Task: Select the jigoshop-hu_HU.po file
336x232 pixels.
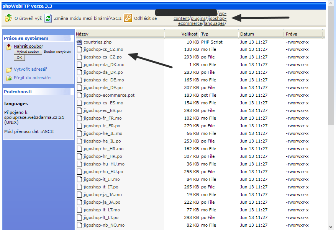Action: (x=103, y=172)
